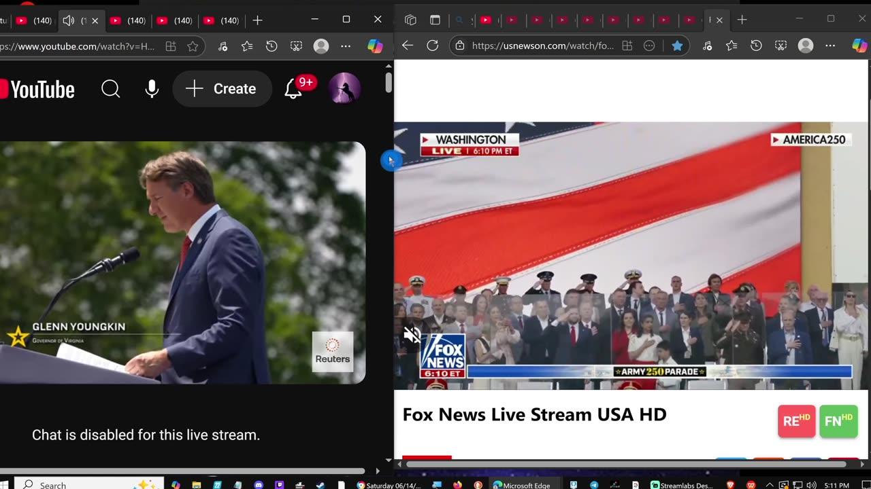Click the YouTube URL address bar
Viewport: 871px width, 489px height.
point(80,46)
